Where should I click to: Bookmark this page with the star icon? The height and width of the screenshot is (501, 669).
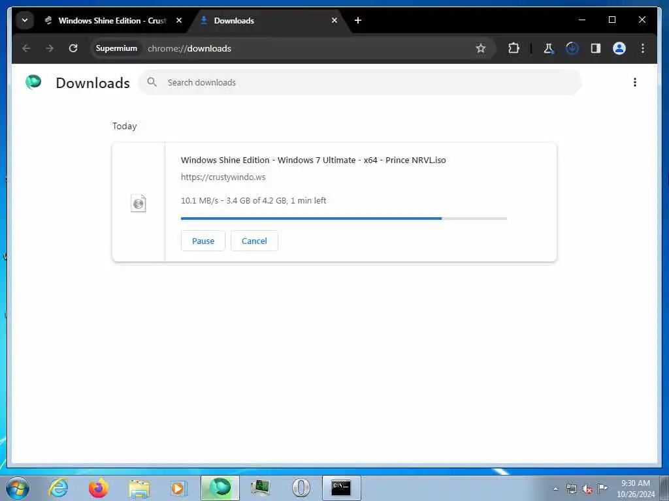coord(481,48)
